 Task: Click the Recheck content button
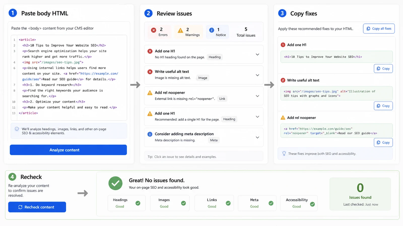coord(37,207)
